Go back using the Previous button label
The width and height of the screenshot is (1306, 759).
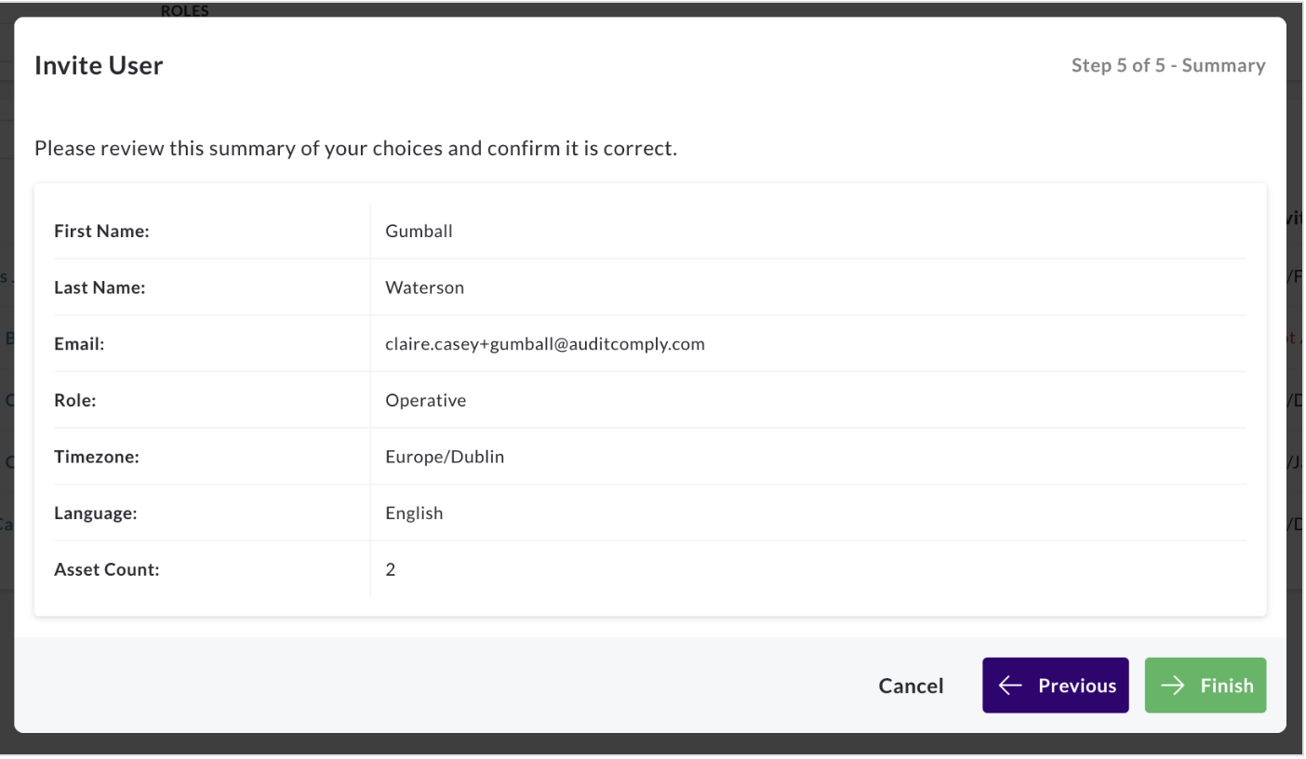pyautogui.click(x=1077, y=686)
